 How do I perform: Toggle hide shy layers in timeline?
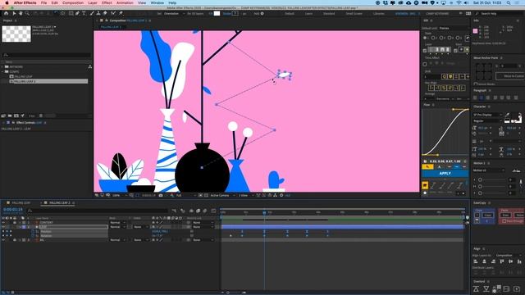pos(191,211)
